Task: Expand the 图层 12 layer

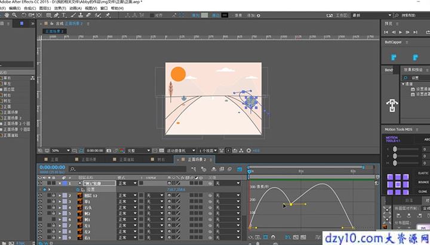Action: pyautogui.click(x=60, y=195)
